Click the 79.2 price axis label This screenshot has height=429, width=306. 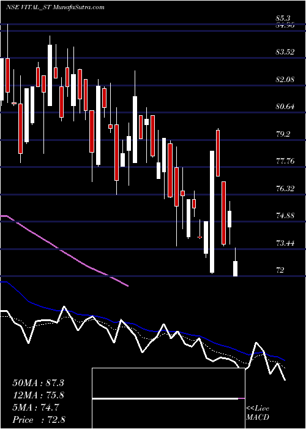tap(283, 134)
